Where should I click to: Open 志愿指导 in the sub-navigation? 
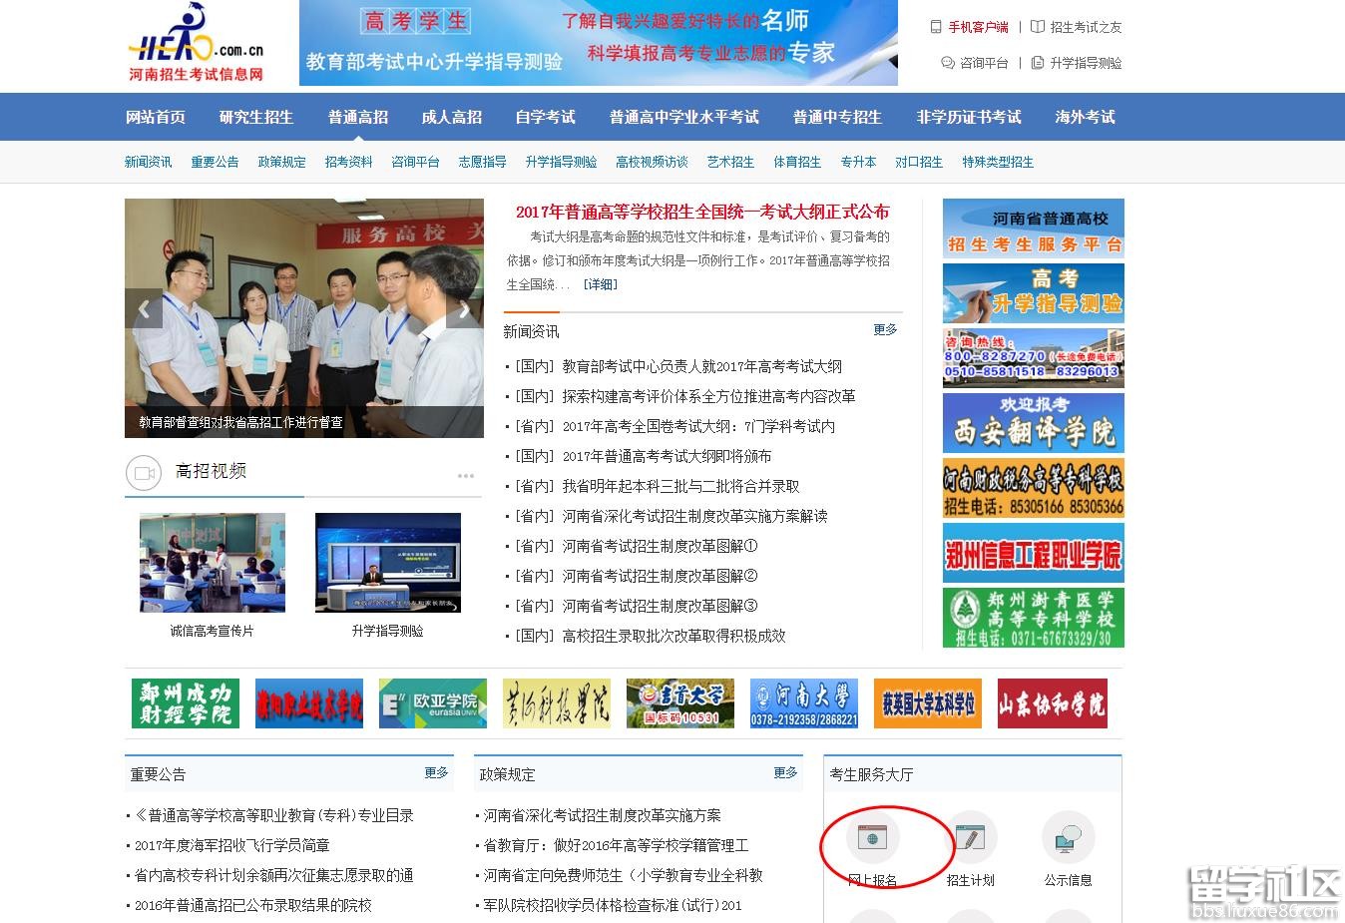[482, 162]
